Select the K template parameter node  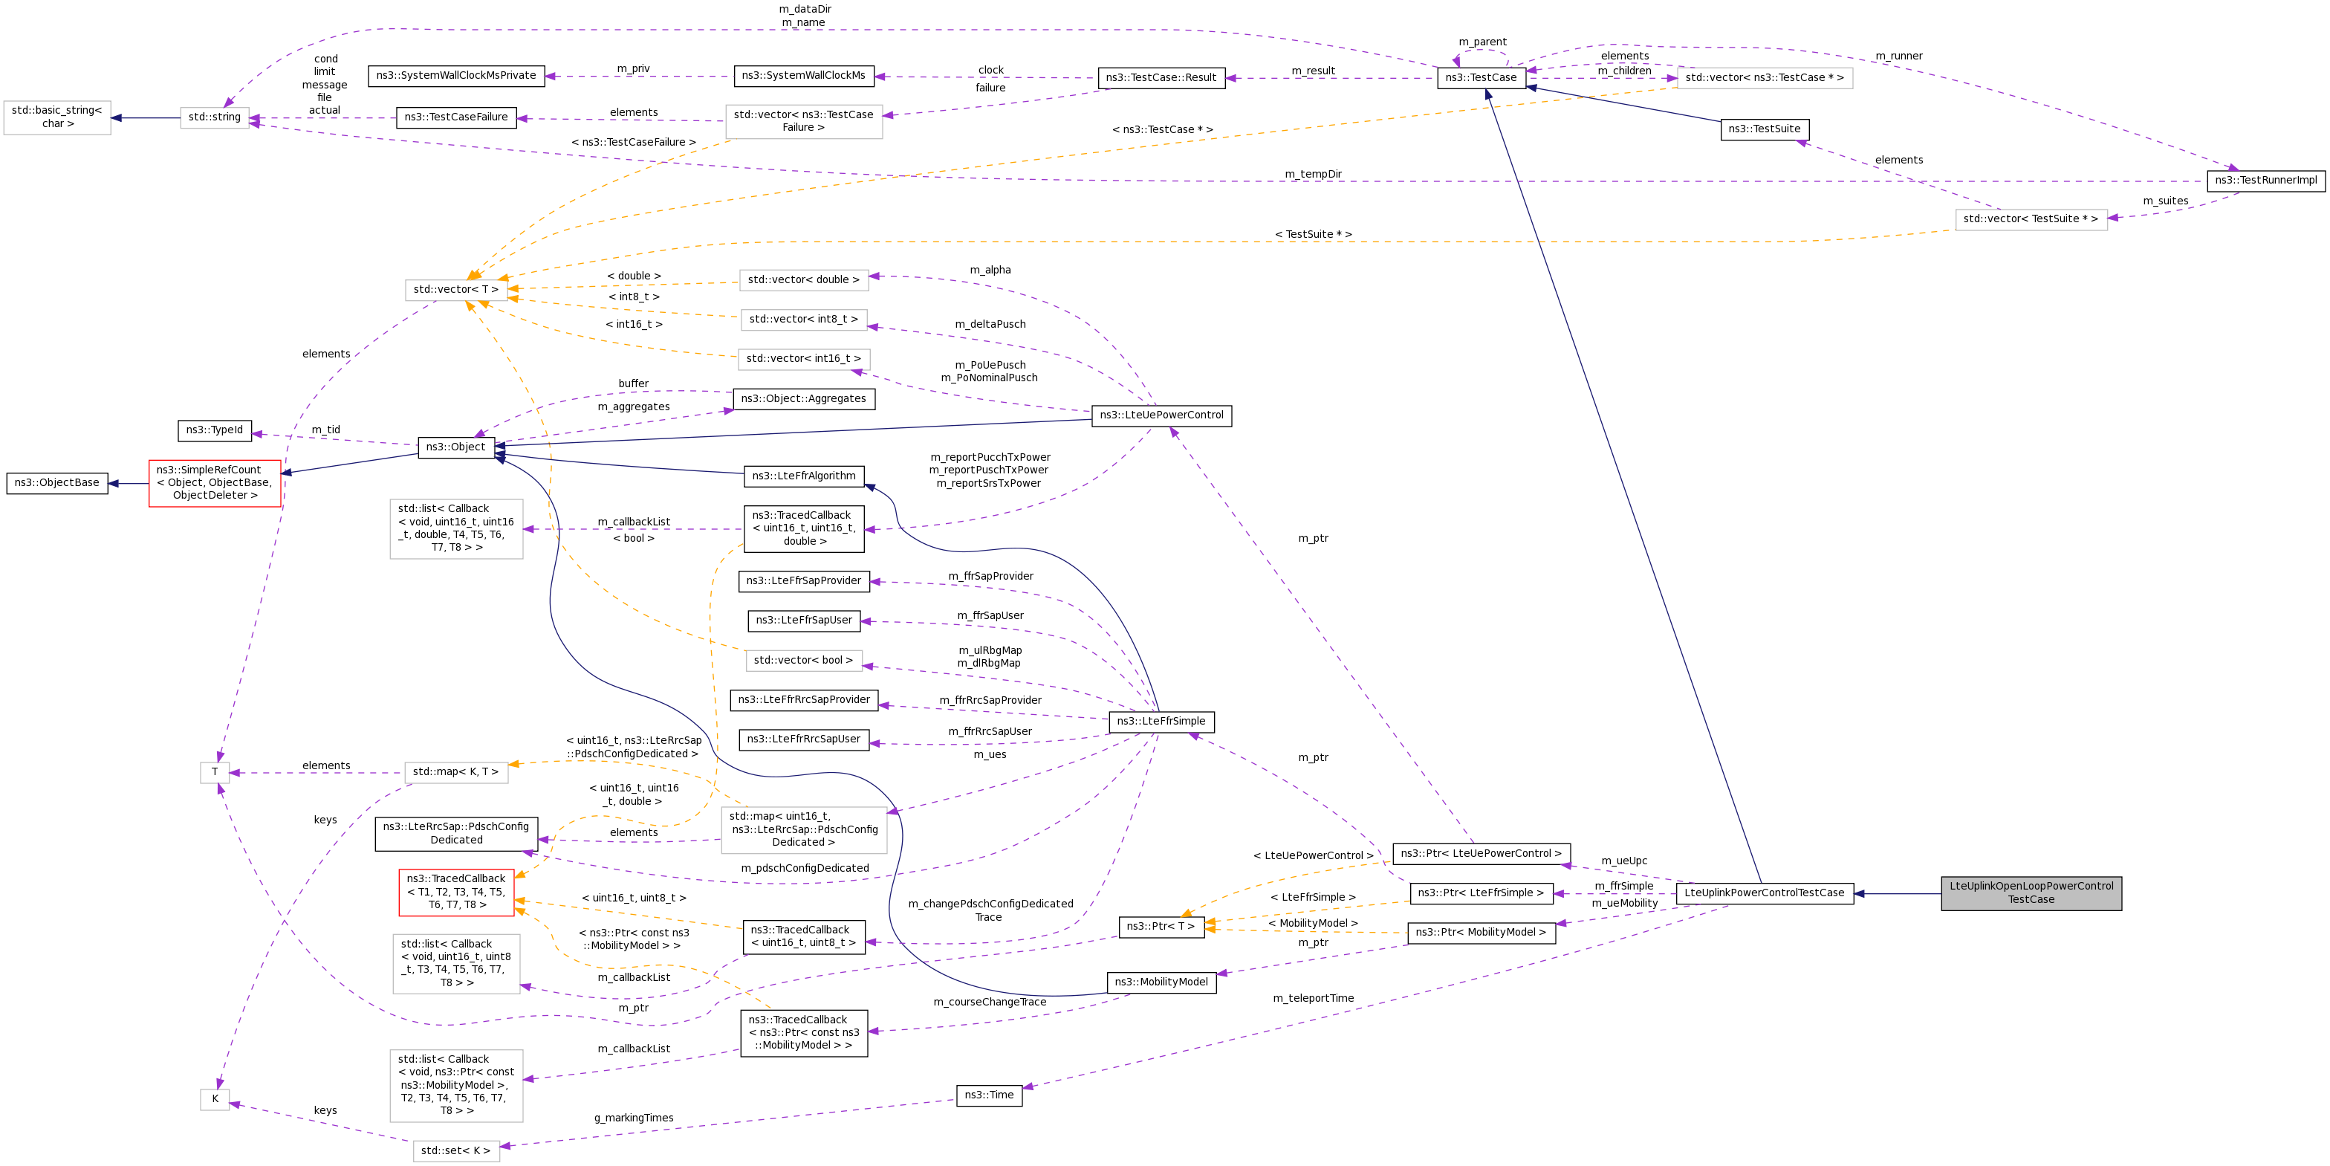click(x=215, y=1100)
